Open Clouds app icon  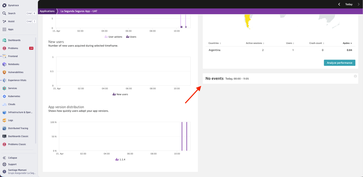(x=4, y=104)
